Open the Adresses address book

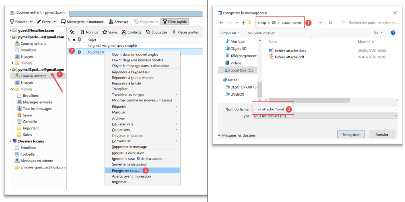tap(118, 22)
